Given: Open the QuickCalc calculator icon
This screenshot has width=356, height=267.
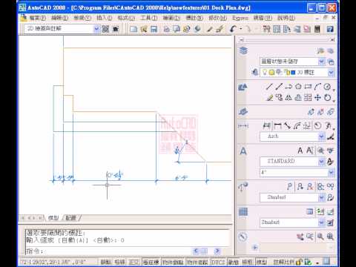Looking at the screenshot, I should pyautogui.click(x=317, y=29).
